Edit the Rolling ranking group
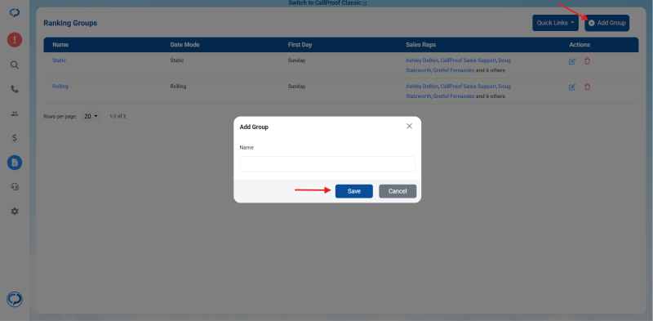 click(x=572, y=87)
